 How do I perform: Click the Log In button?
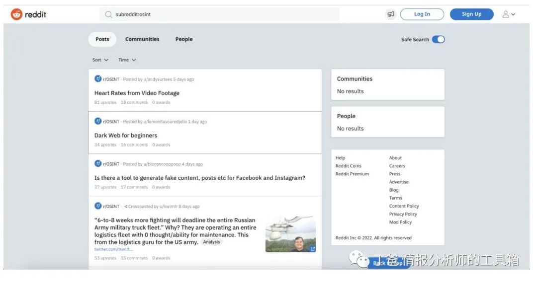[422, 14]
